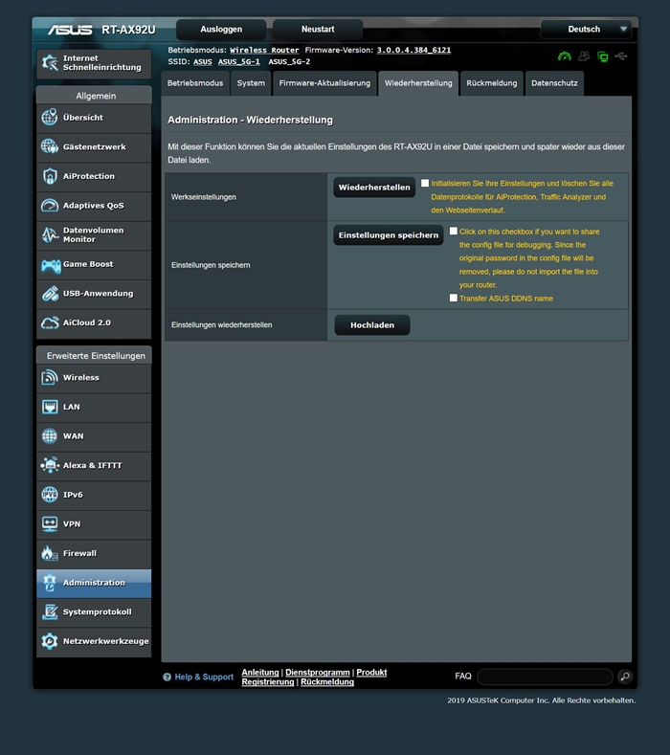Focus the FAQ search input field
670x755 pixels.
(545, 677)
